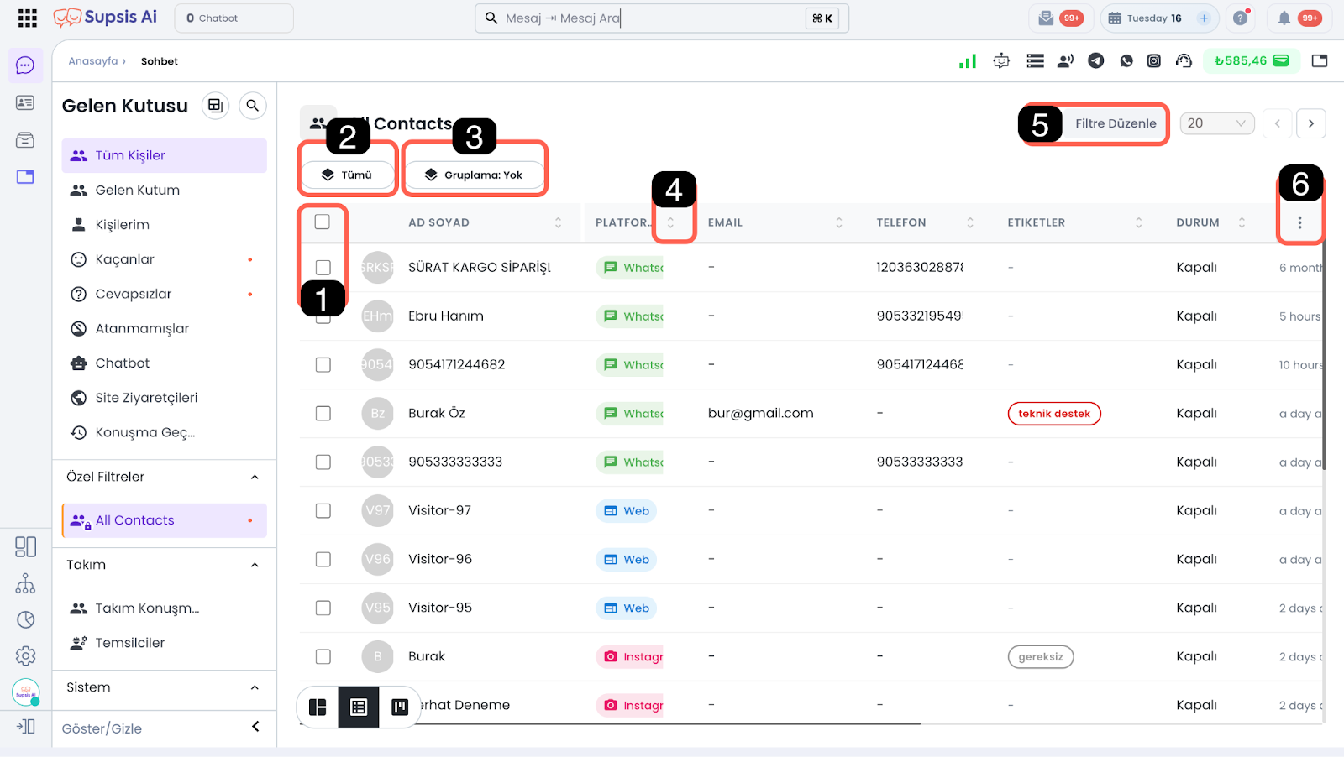Open the settings gear in left sidebar
The image size is (1344, 757).
pos(25,655)
